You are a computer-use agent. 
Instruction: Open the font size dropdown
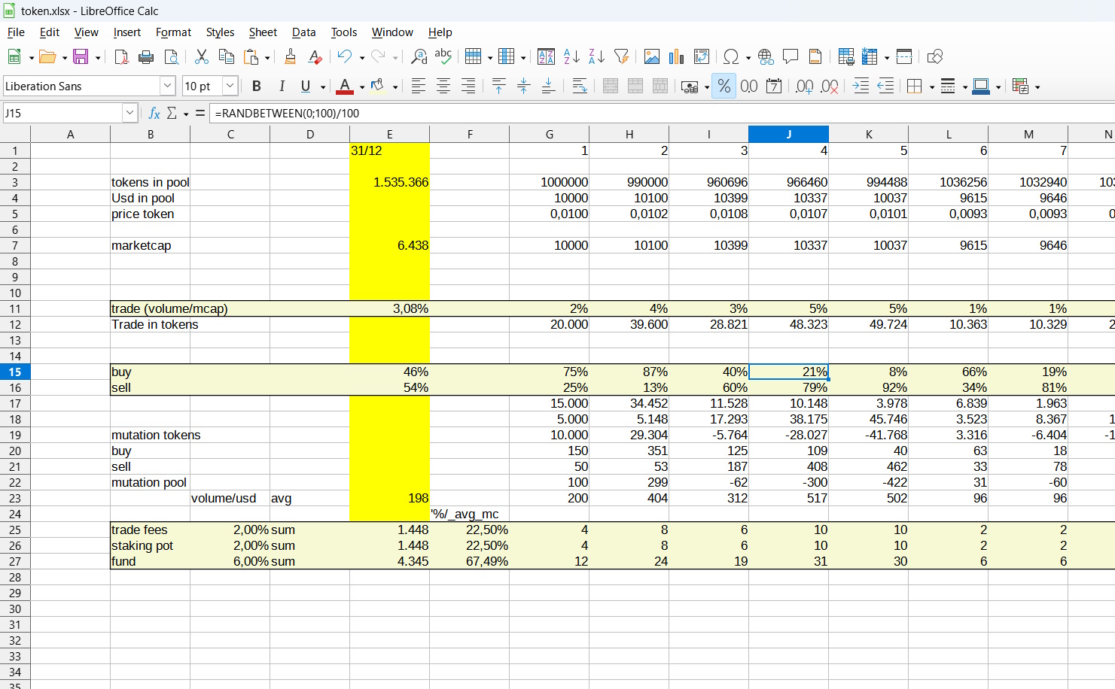tap(230, 87)
